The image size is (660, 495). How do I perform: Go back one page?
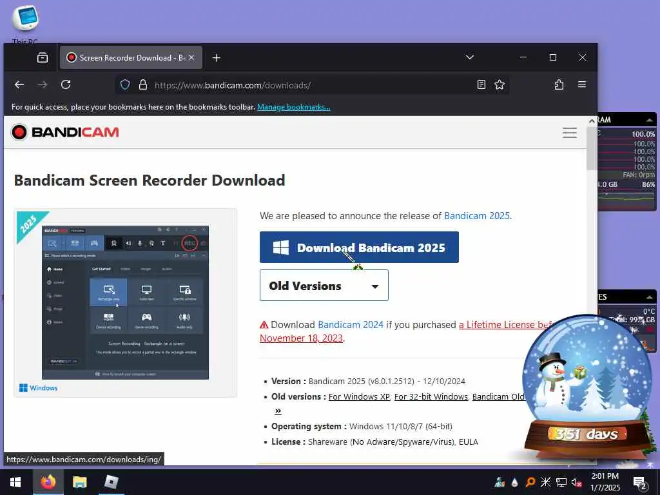[x=19, y=84]
